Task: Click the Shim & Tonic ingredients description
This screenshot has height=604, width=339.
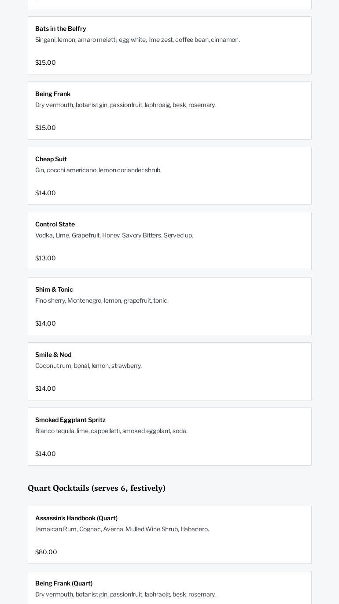Action: pos(102,300)
